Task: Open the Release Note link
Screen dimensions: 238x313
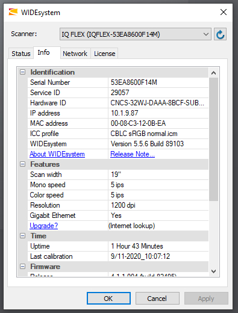Action: (x=133, y=154)
